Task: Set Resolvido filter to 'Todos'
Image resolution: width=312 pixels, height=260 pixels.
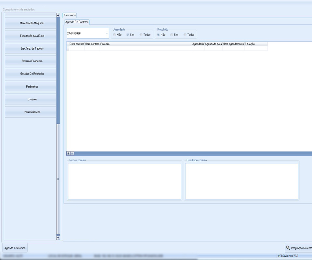Action: point(185,35)
